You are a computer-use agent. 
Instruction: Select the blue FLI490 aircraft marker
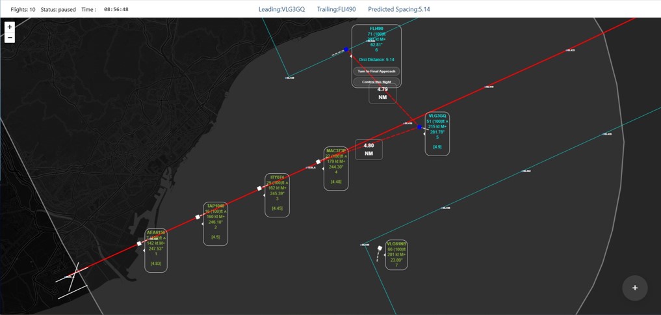pyautogui.click(x=346, y=49)
